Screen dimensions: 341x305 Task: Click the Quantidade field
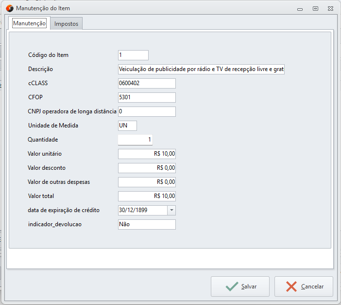(x=135, y=140)
